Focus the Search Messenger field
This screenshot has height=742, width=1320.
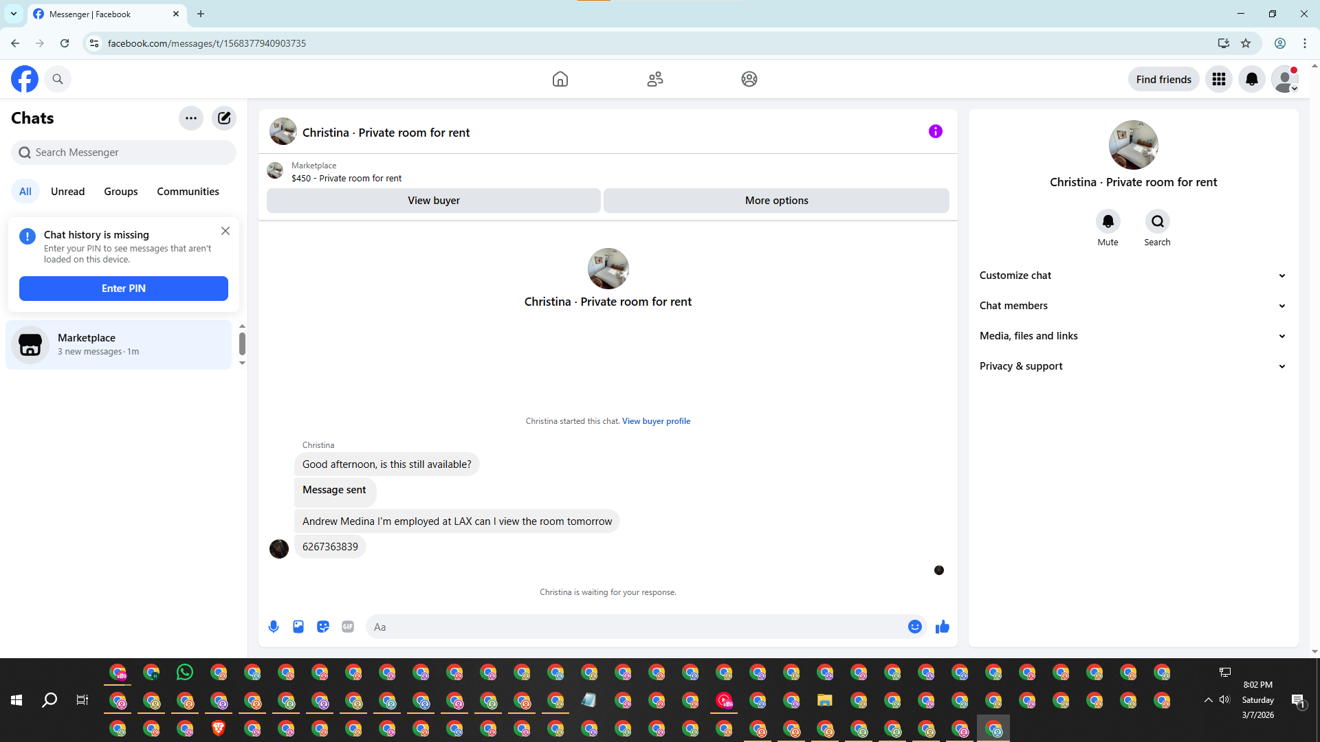(124, 153)
